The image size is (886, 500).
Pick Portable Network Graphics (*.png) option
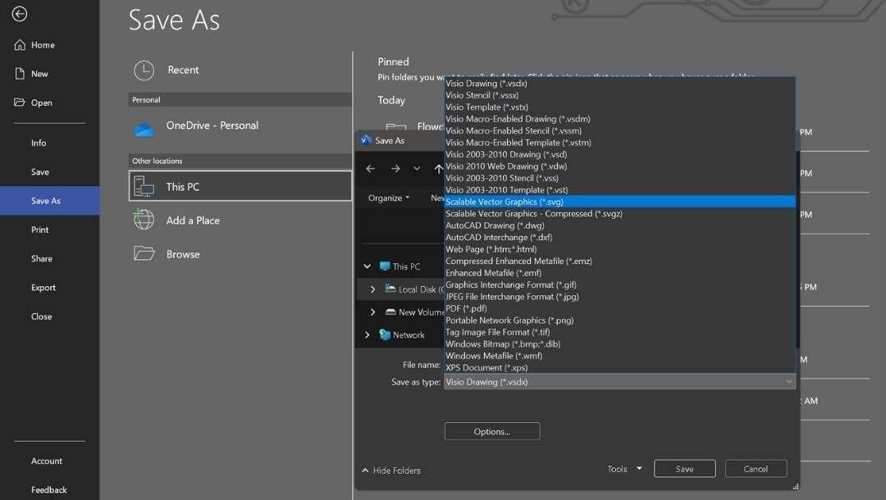coord(509,320)
